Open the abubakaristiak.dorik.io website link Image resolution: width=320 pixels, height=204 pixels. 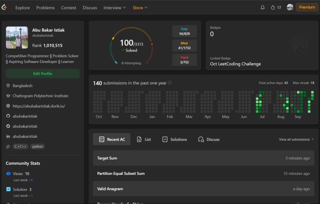38,106
